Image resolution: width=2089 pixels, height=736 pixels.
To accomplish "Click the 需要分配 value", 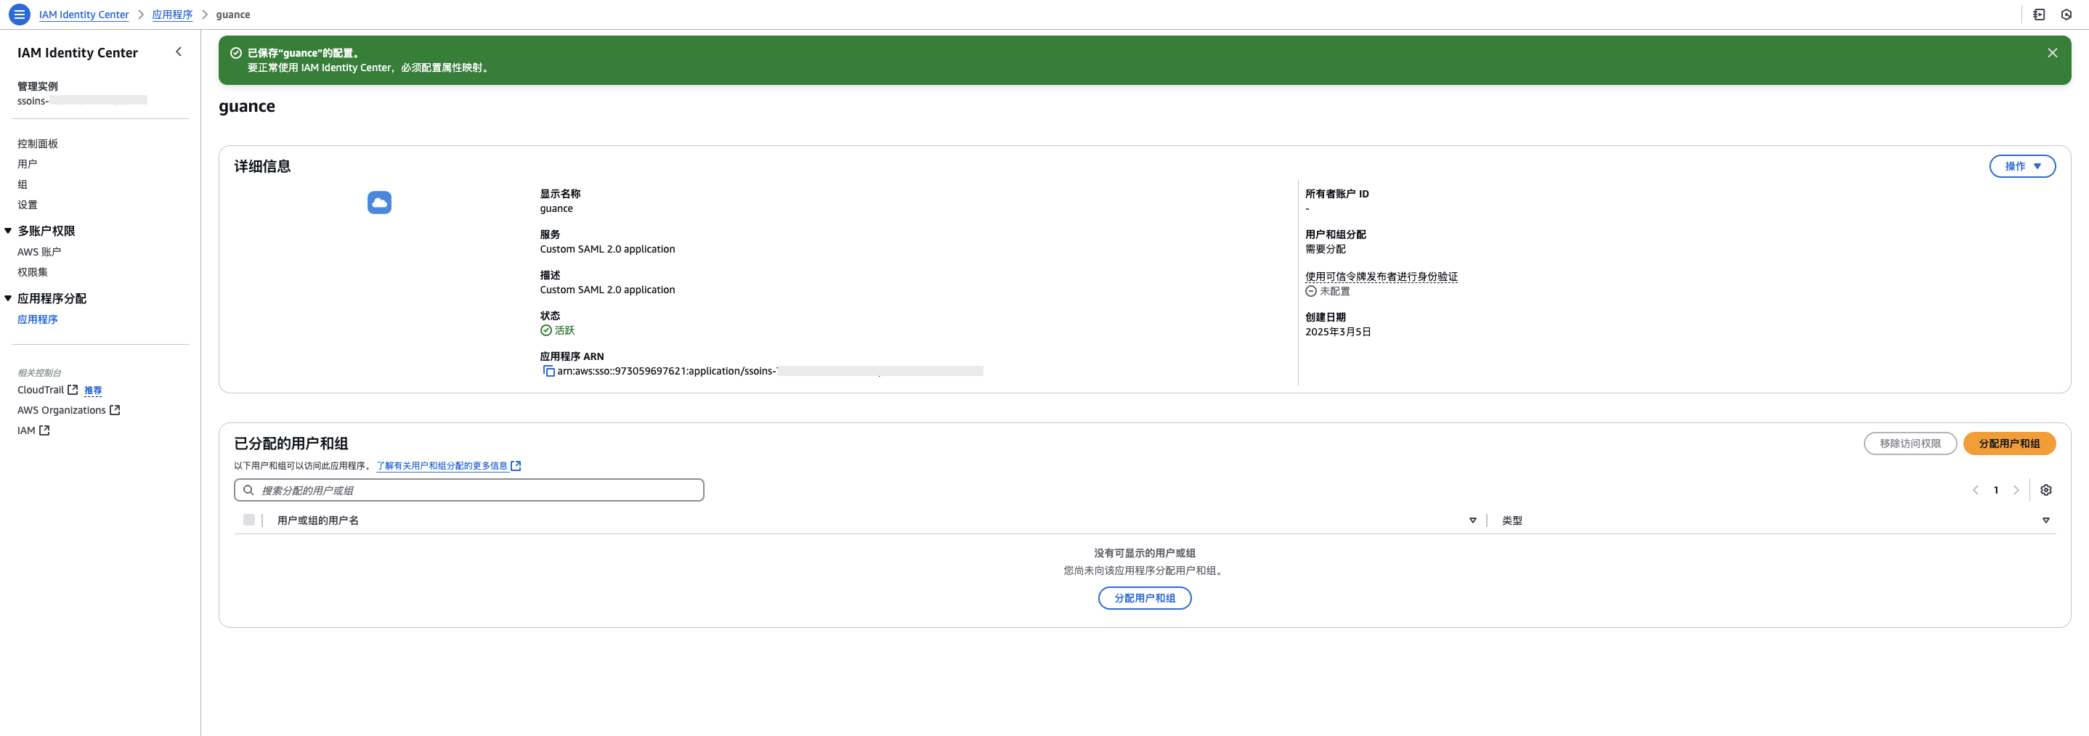I will pos(1325,249).
